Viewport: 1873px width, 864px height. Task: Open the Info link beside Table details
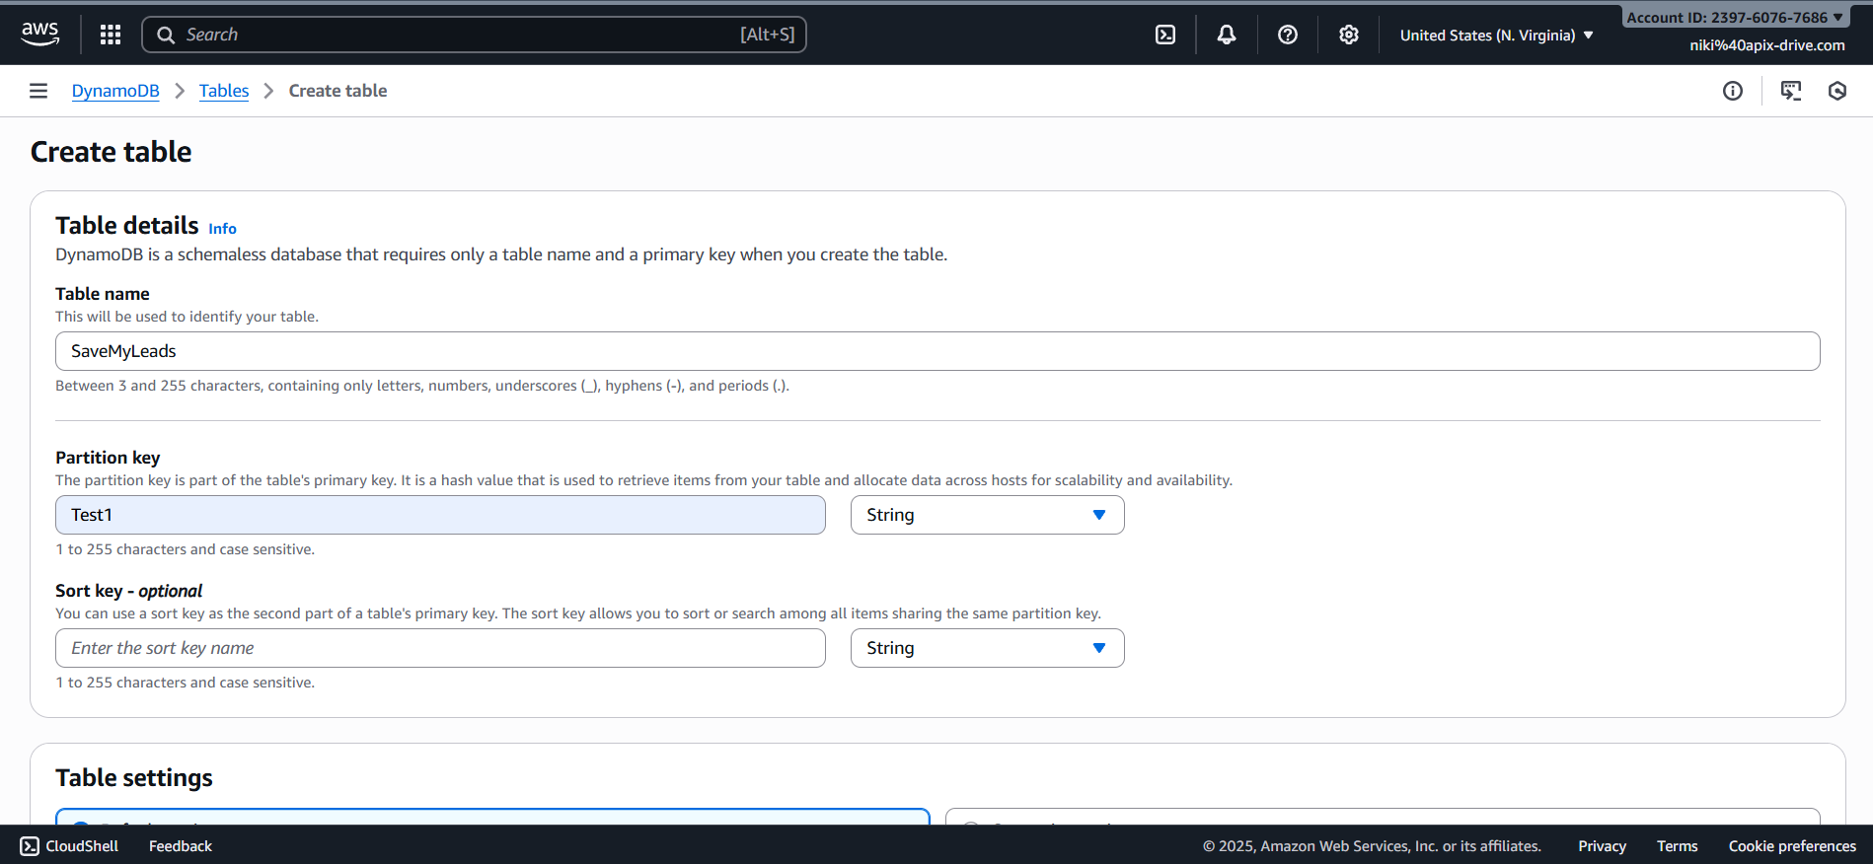pyautogui.click(x=222, y=229)
